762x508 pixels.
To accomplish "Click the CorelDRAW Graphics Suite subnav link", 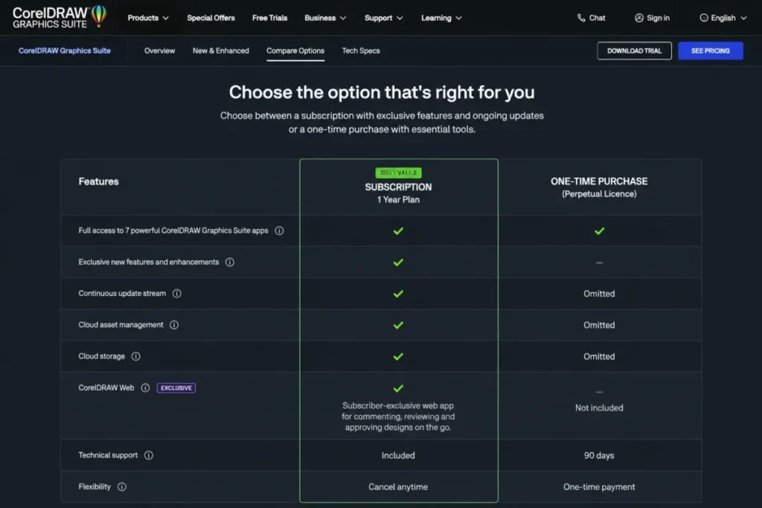I will coord(64,51).
